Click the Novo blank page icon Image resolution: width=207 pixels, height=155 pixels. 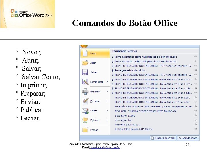pyautogui.click(x=85, y=53)
